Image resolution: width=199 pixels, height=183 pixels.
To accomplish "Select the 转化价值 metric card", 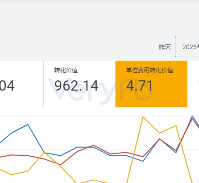I will tap(79, 84).
